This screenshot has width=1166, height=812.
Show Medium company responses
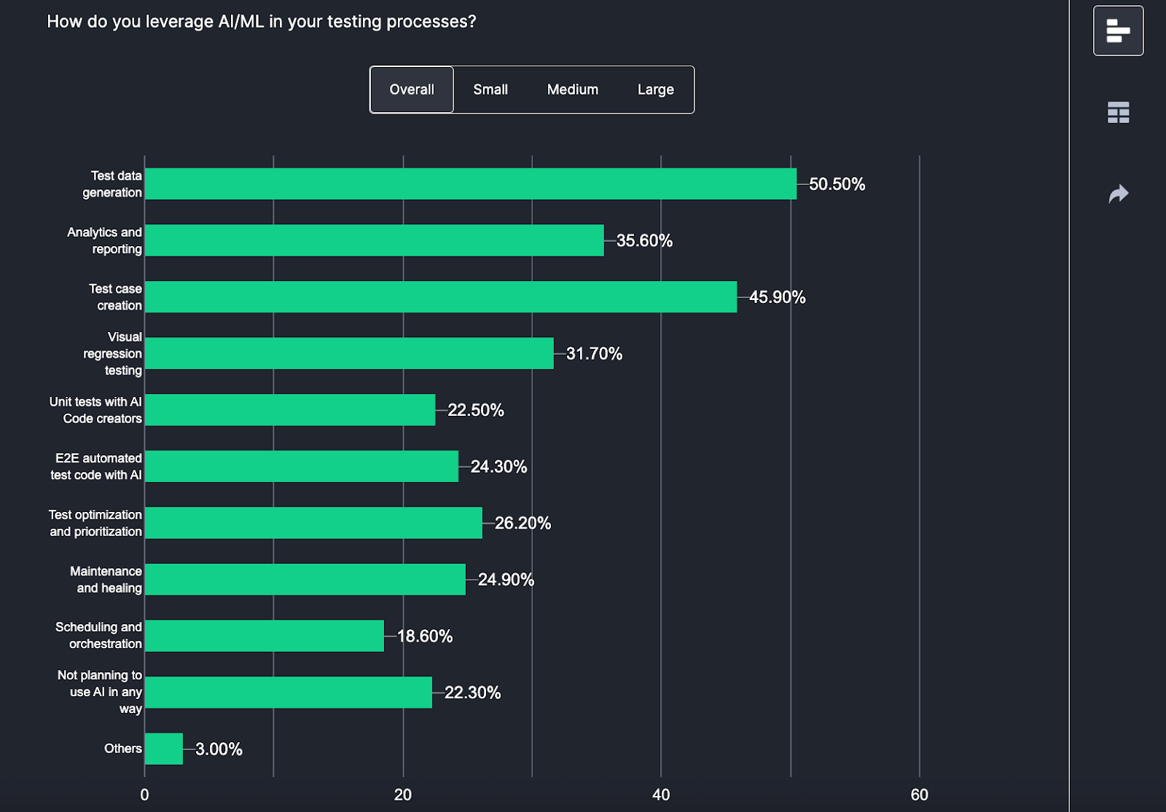(x=572, y=89)
